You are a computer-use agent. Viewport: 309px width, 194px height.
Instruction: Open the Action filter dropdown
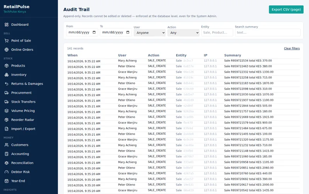tap(183, 33)
